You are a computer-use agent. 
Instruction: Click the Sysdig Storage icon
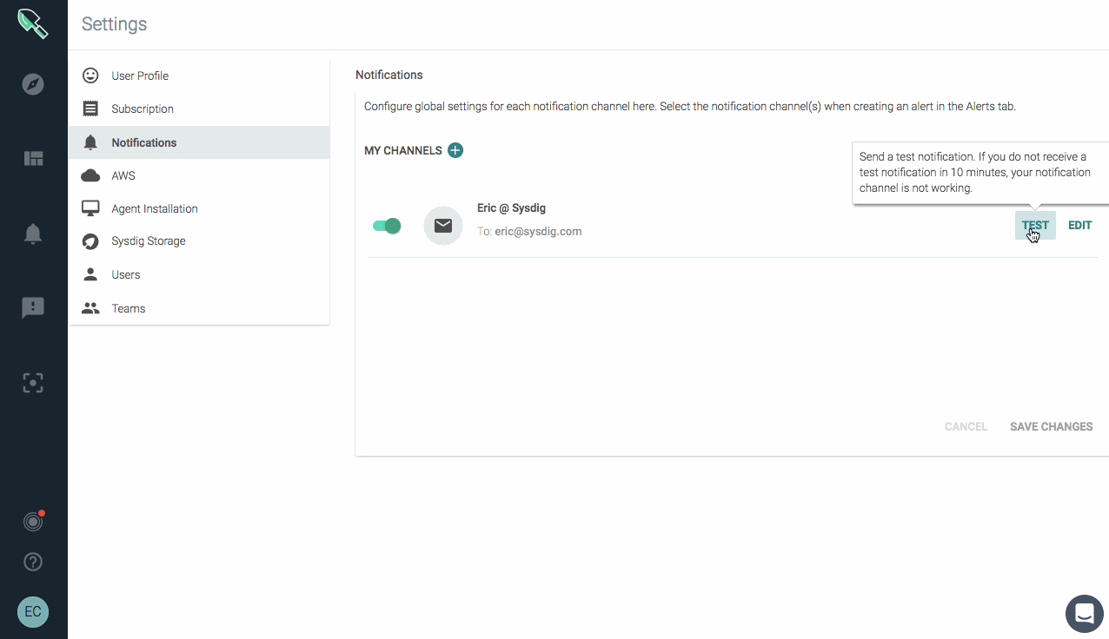[x=90, y=241]
